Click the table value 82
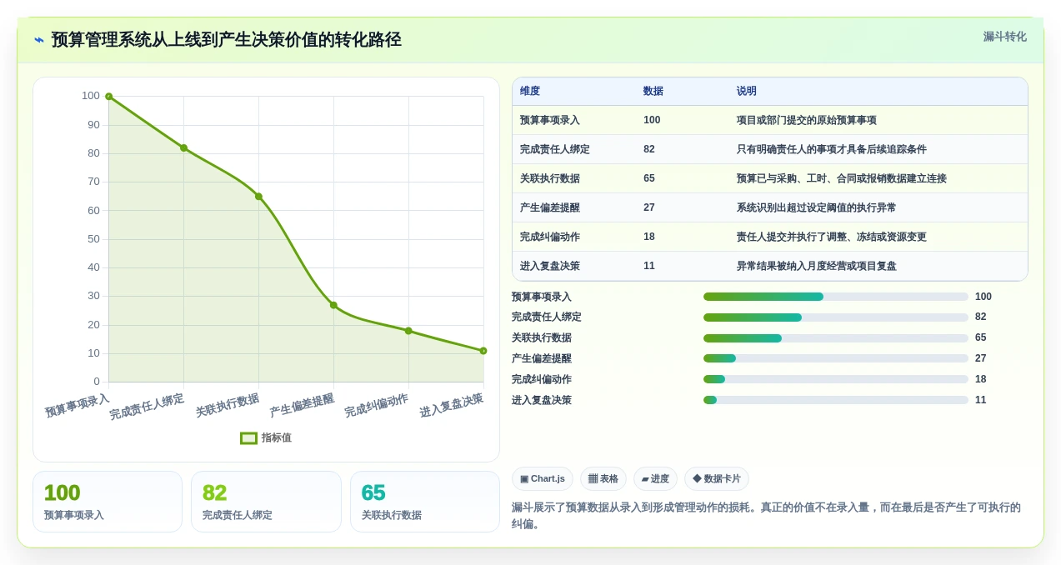The image size is (1061, 565). 649,149
